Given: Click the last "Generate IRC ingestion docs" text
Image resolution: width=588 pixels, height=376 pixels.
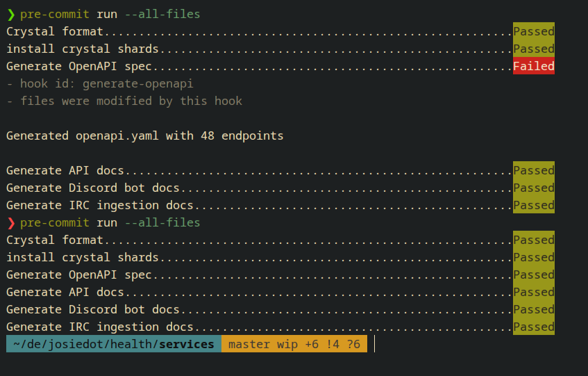Looking at the screenshot, I should tap(99, 327).
